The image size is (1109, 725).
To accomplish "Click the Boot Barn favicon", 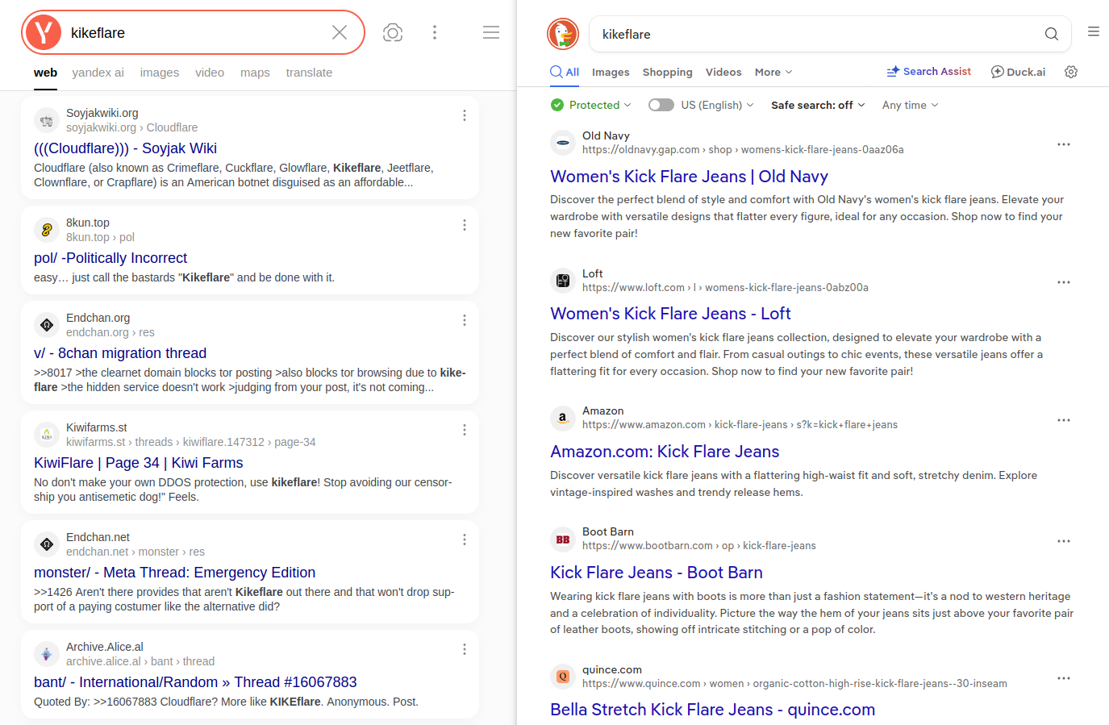I will [x=563, y=539].
